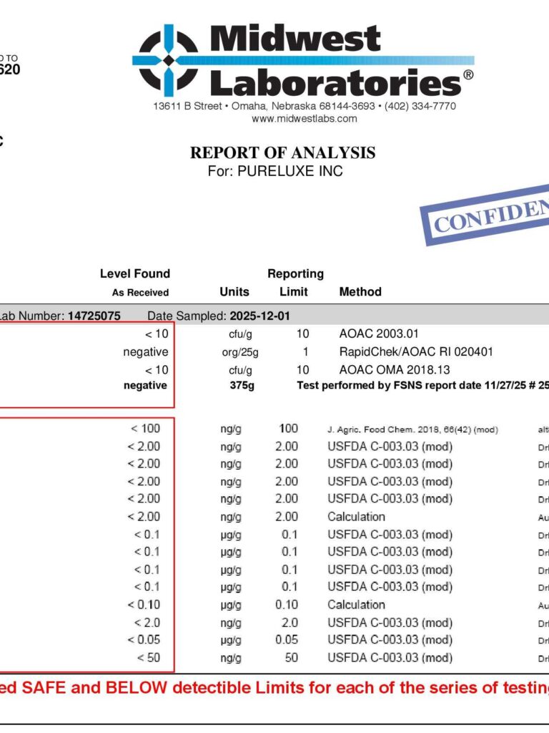Click the registered trademark symbol by Laboratories

[x=468, y=74]
